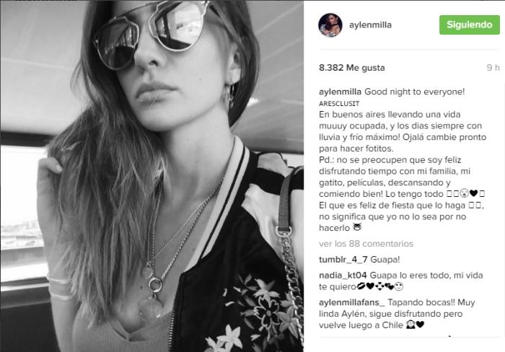Toggle the green Siguiendo follow button

click(x=469, y=25)
